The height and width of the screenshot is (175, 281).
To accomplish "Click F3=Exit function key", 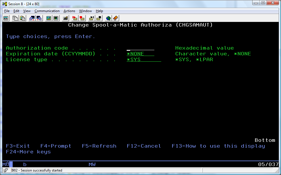I will [18, 146].
